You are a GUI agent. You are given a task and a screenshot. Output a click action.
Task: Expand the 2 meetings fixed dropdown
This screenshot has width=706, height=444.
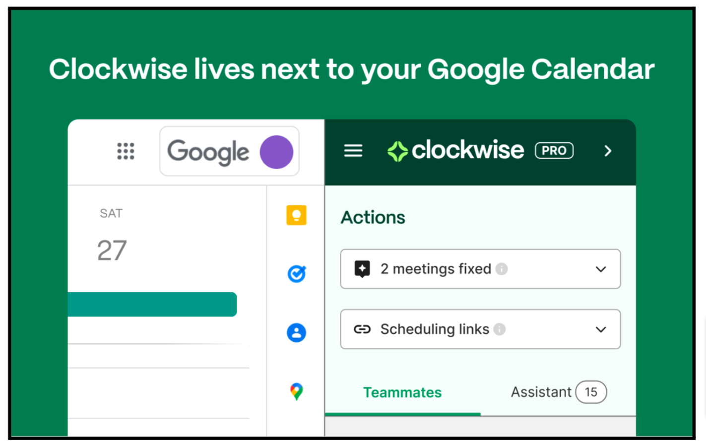click(600, 269)
